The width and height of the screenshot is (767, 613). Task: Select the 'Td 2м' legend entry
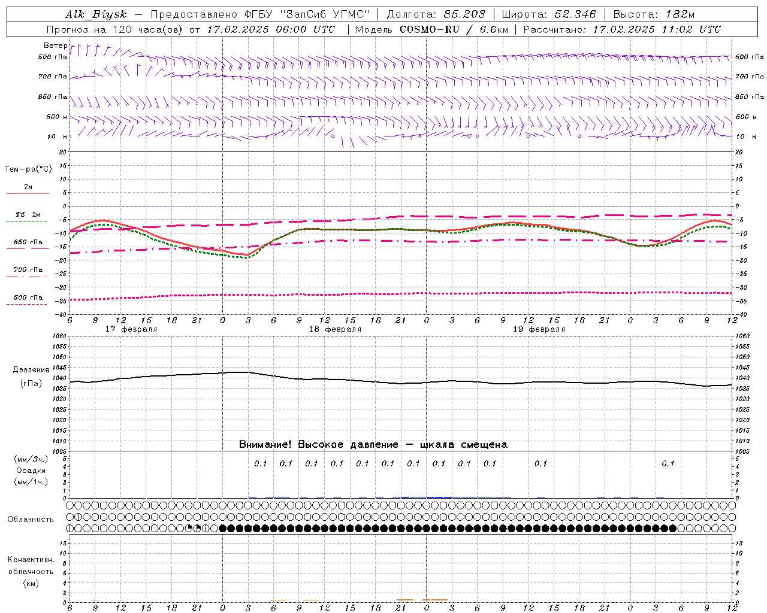(x=28, y=214)
